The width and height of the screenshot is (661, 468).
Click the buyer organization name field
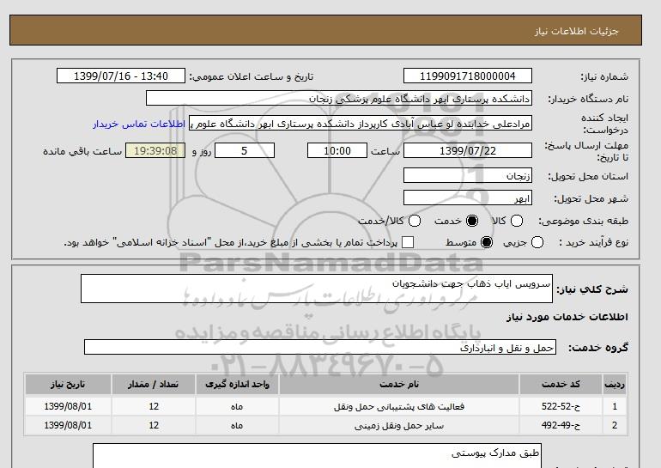pos(339,98)
